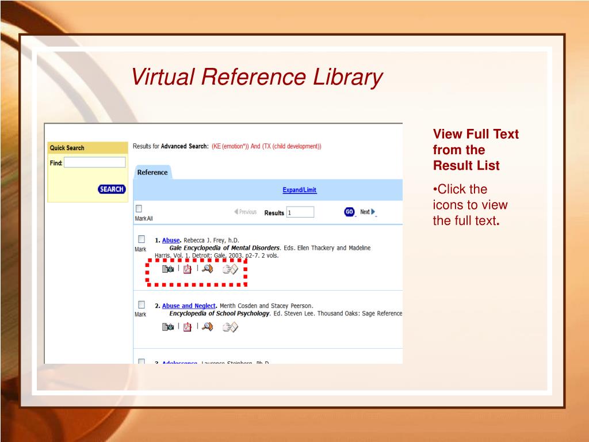Screen dimensions: 589x442
Task: Open the Expand/Limit link
Action: pos(299,190)
